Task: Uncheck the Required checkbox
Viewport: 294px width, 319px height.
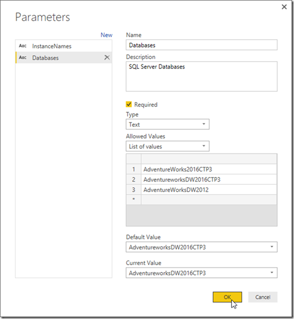Action: (129, 104)
